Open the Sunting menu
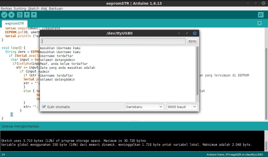 pyautogui.click(x=20, y=8)
